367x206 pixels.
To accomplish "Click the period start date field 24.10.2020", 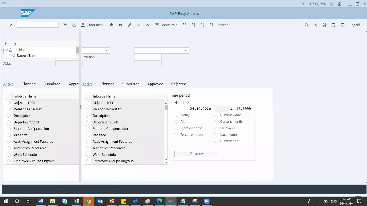I will coord(200,109).
